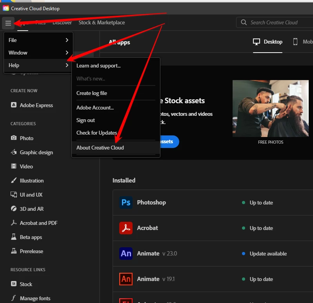Click Update available for Animate v 23.0
Viewport: 313px width, 303px height.
[268, 254]
